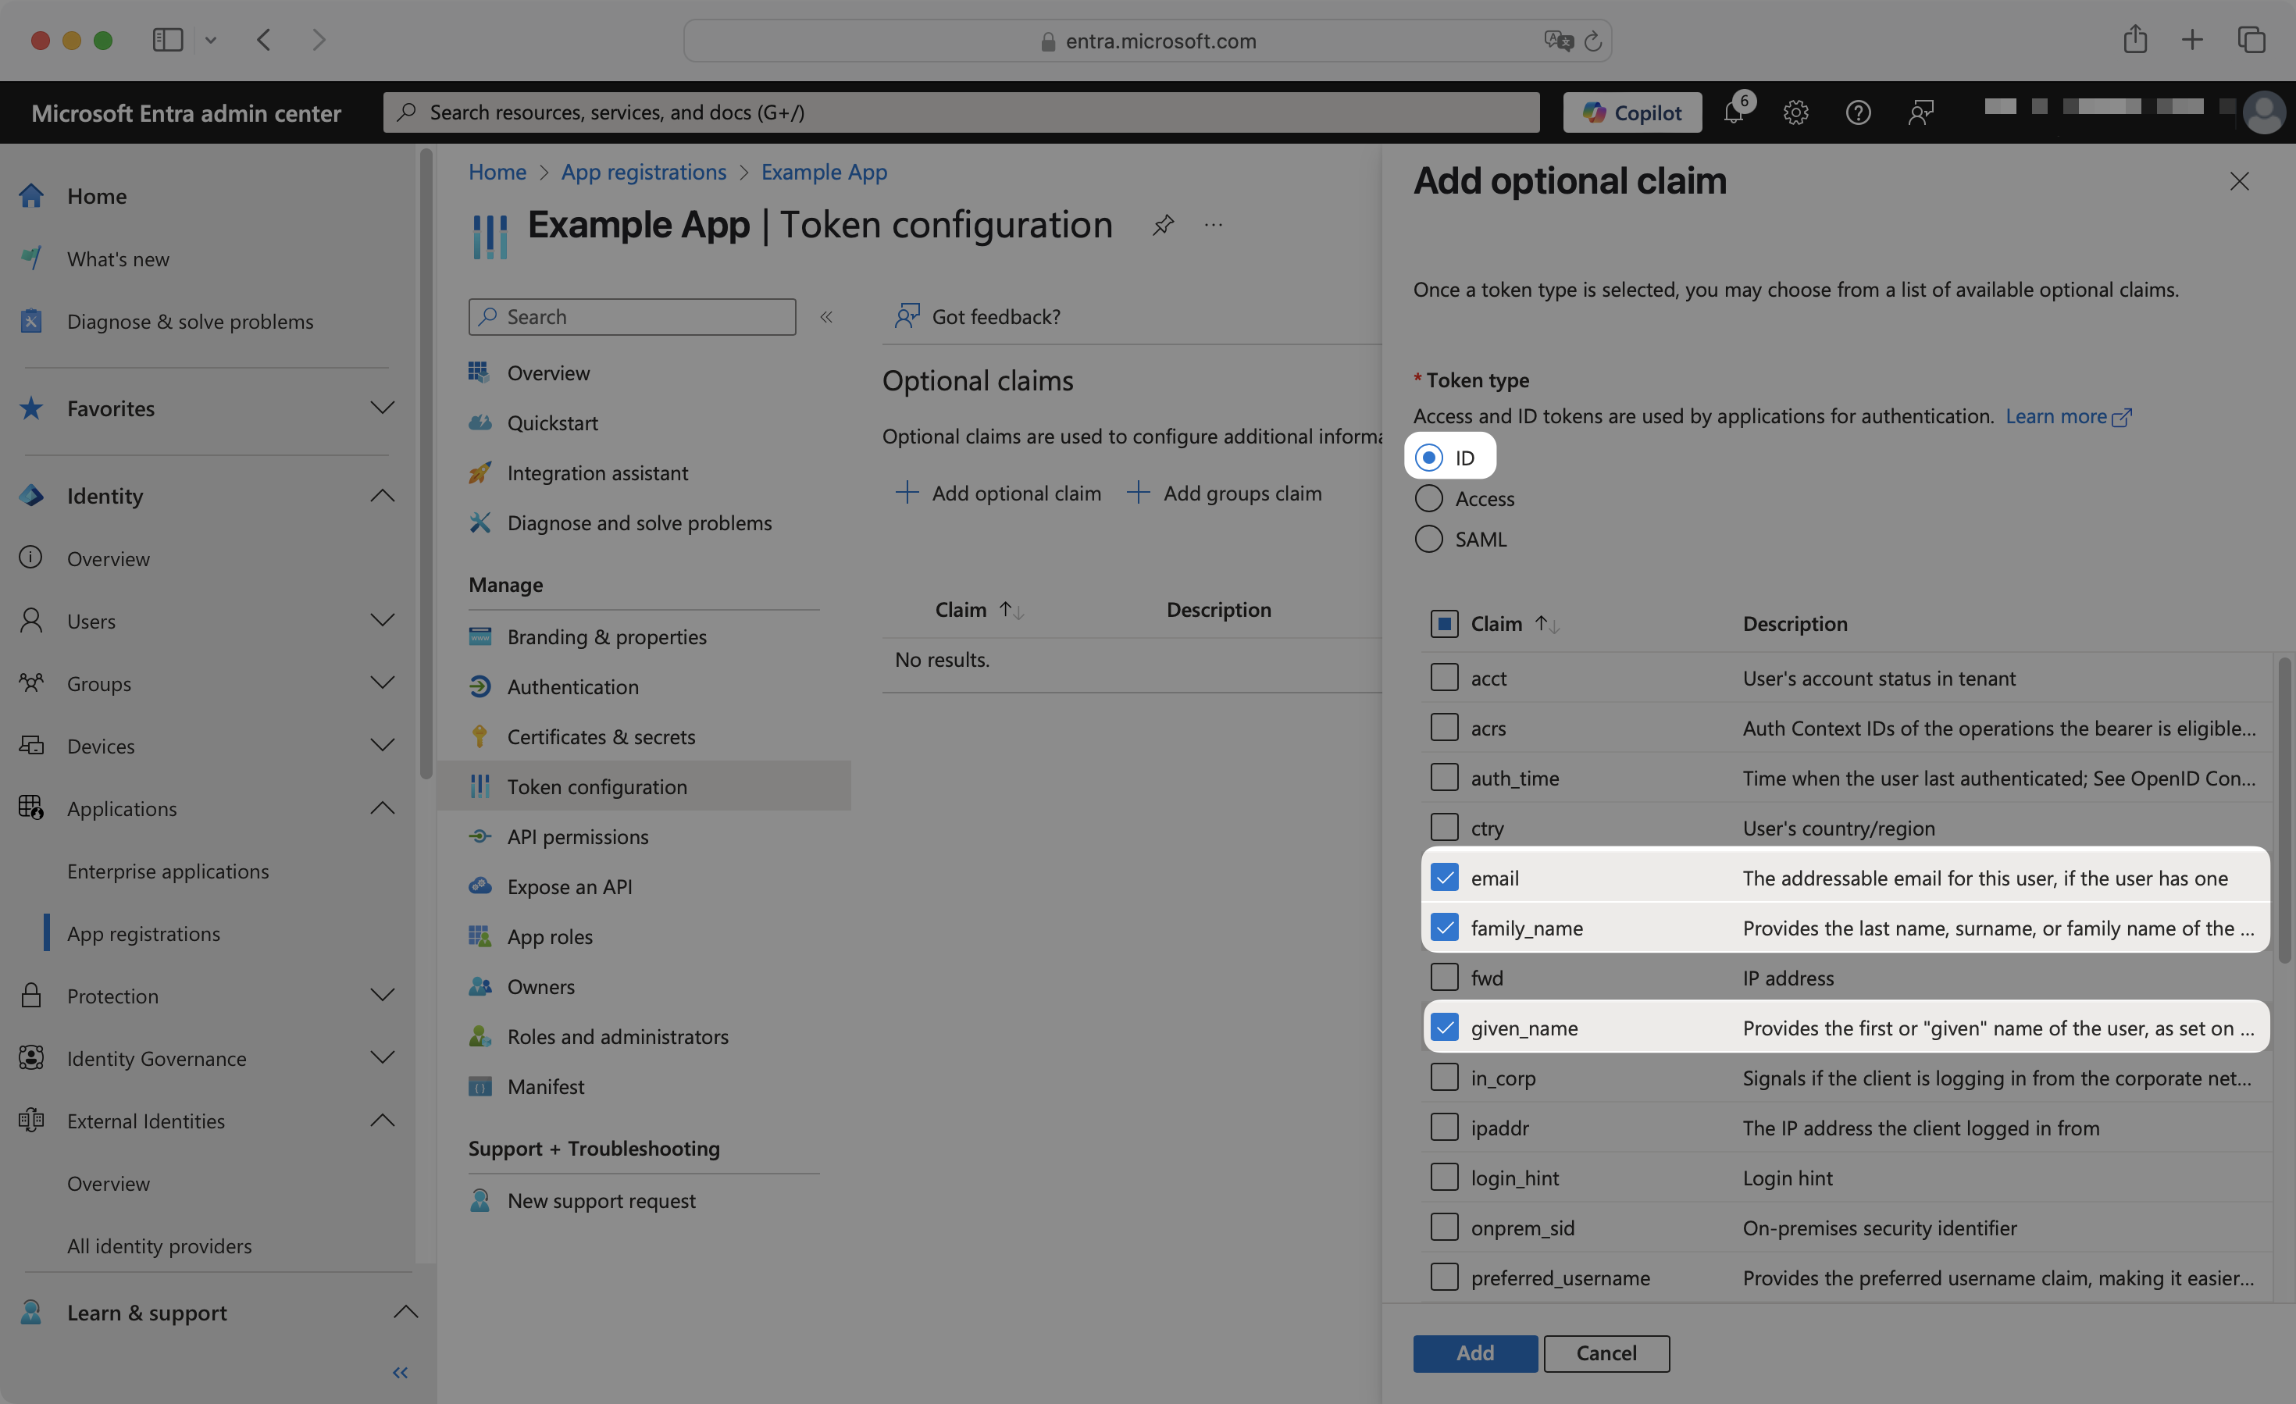2296x1404 pixels.
Task: Click the Integration assistant rocket icon
Action: click(x=481, y=472)
